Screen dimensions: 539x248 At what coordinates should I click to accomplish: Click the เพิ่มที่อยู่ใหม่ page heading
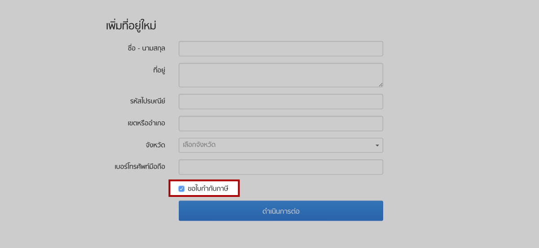pos(131,26)
